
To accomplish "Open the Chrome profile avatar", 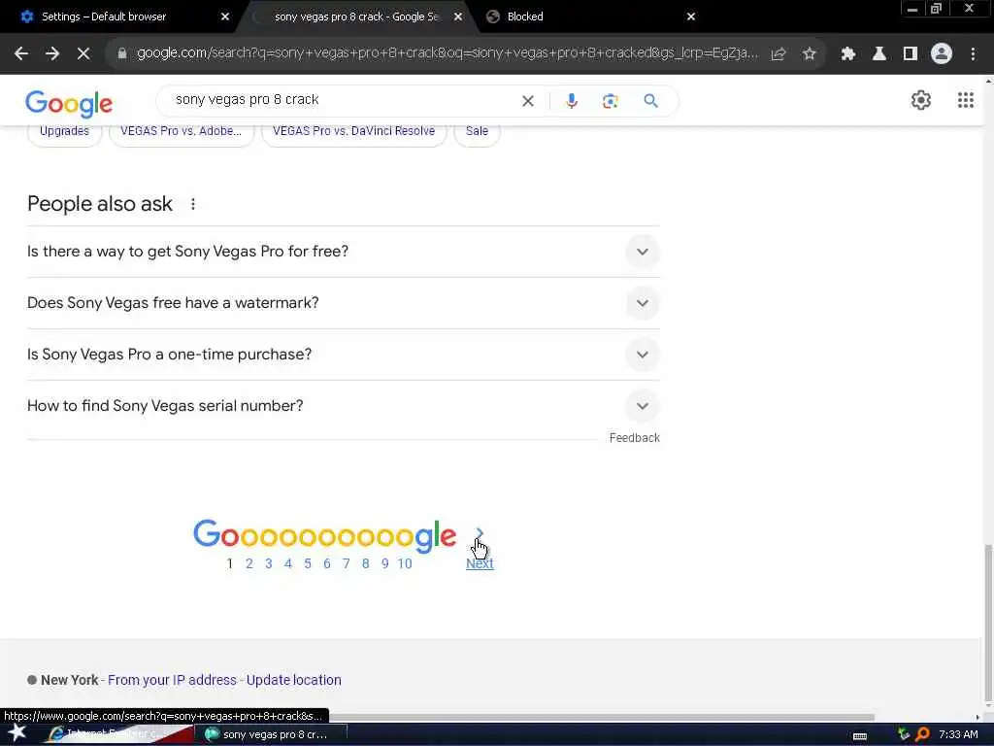I will click(x=942, y=54).
